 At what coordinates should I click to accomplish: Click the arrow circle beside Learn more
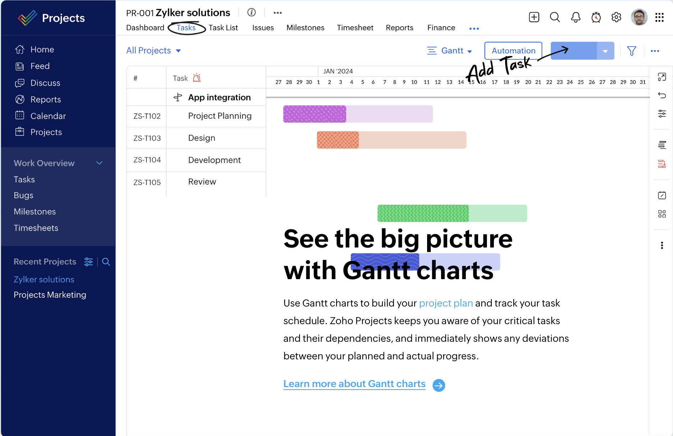[x=439, y=385]
